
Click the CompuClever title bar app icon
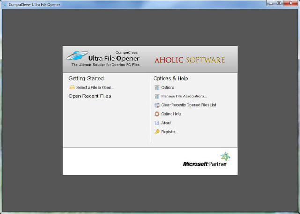click(x=5, y=4)
